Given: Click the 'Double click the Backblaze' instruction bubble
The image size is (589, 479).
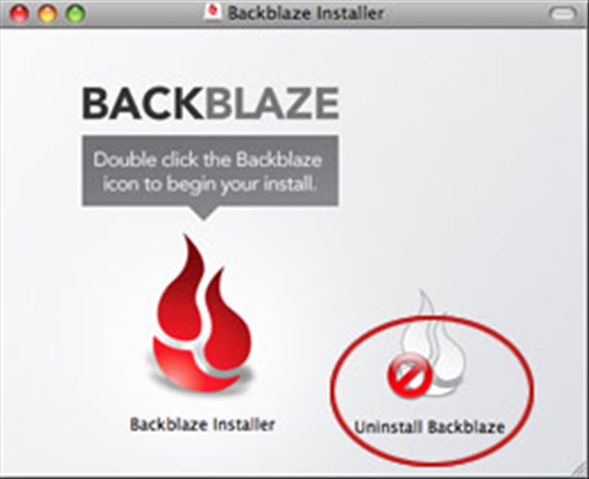Looking at the screenshot, I should (x=210, y=171).
